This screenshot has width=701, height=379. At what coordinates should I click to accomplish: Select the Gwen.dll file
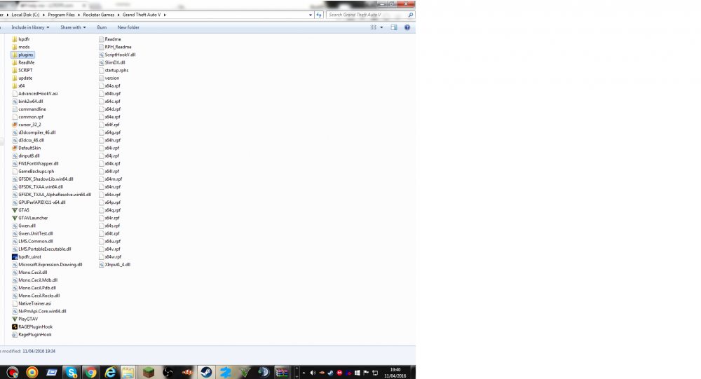[x=24, y=226]
